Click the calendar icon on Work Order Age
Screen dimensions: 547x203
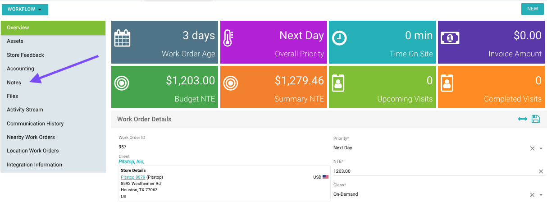[122, 38]
